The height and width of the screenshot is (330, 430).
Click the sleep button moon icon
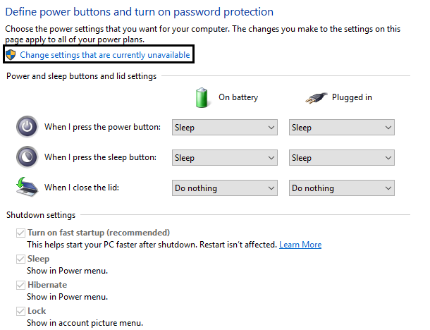click(26, 157)
